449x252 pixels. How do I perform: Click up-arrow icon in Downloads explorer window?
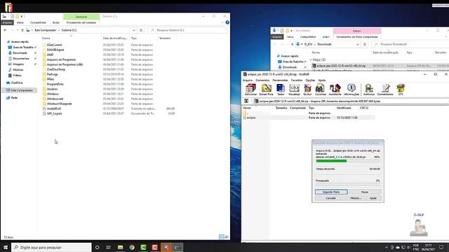point(292,44)
